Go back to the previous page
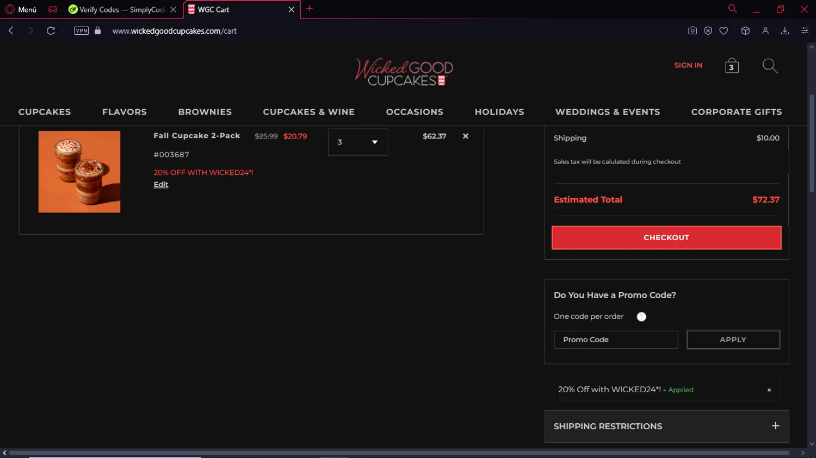The height and width of the screenshot is (458, 816). 11,31
